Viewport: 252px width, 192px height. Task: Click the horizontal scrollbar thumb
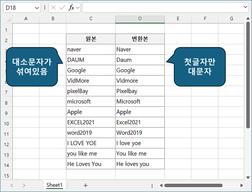tap(193, 185)
